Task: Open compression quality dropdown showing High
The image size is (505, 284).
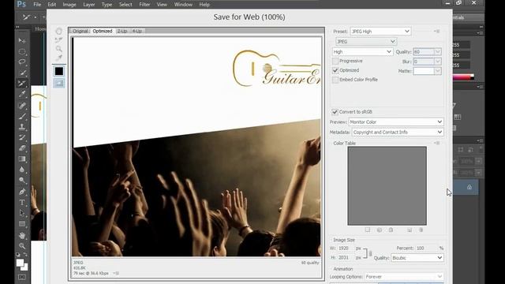Action: [x=363, y=51]
